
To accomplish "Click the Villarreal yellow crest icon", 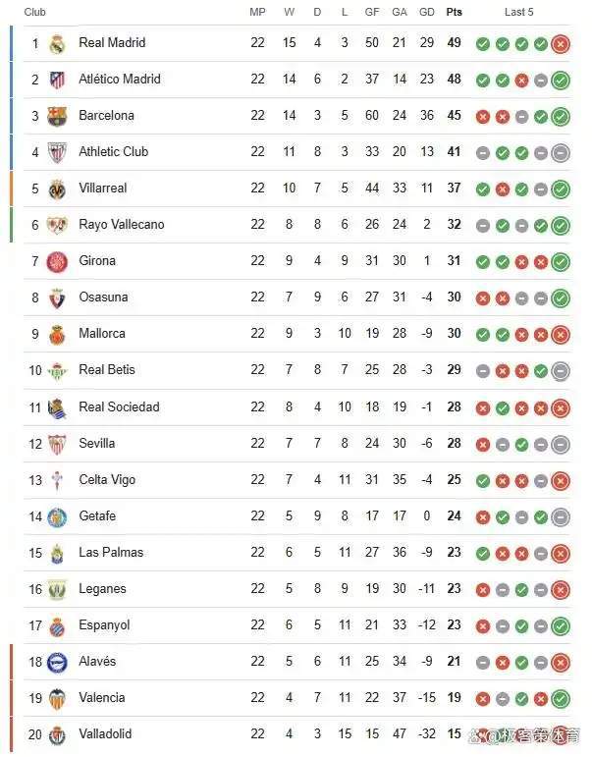I will click(x=57, y=189).
